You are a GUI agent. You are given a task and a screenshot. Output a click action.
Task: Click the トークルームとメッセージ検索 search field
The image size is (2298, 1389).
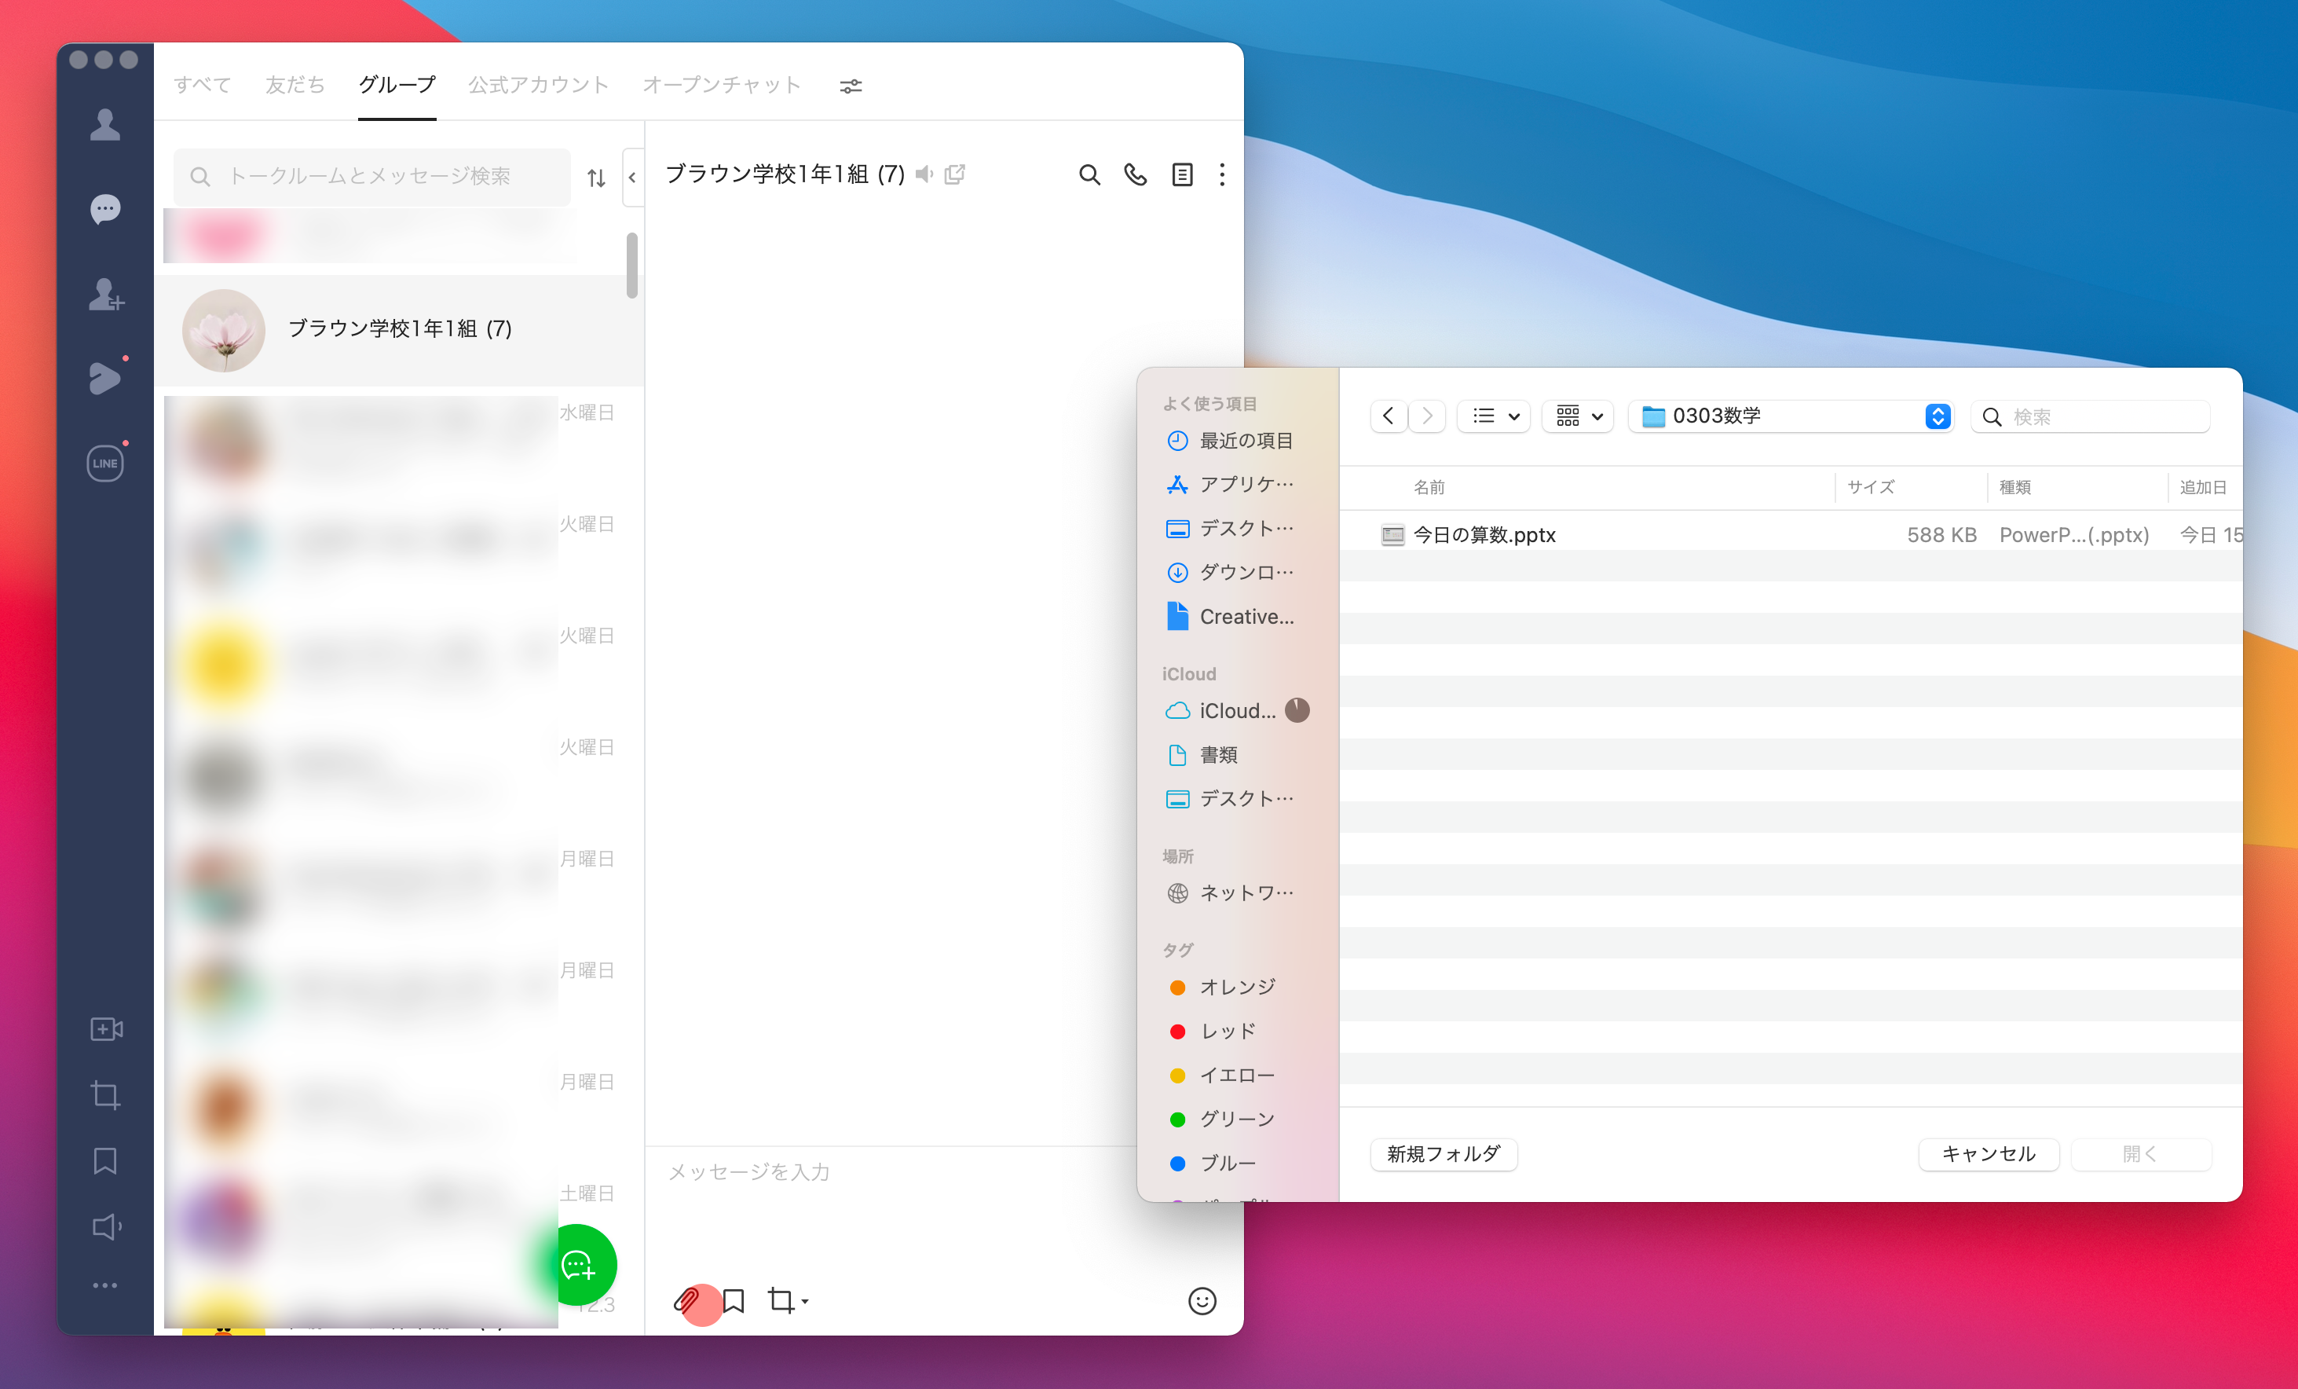[372, 176]
